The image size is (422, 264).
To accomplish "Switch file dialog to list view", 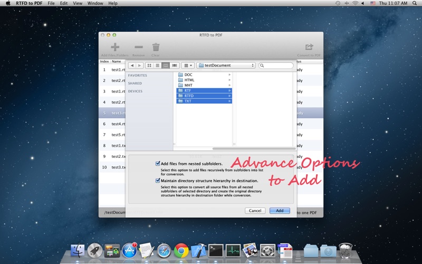I will coord(157,65).
